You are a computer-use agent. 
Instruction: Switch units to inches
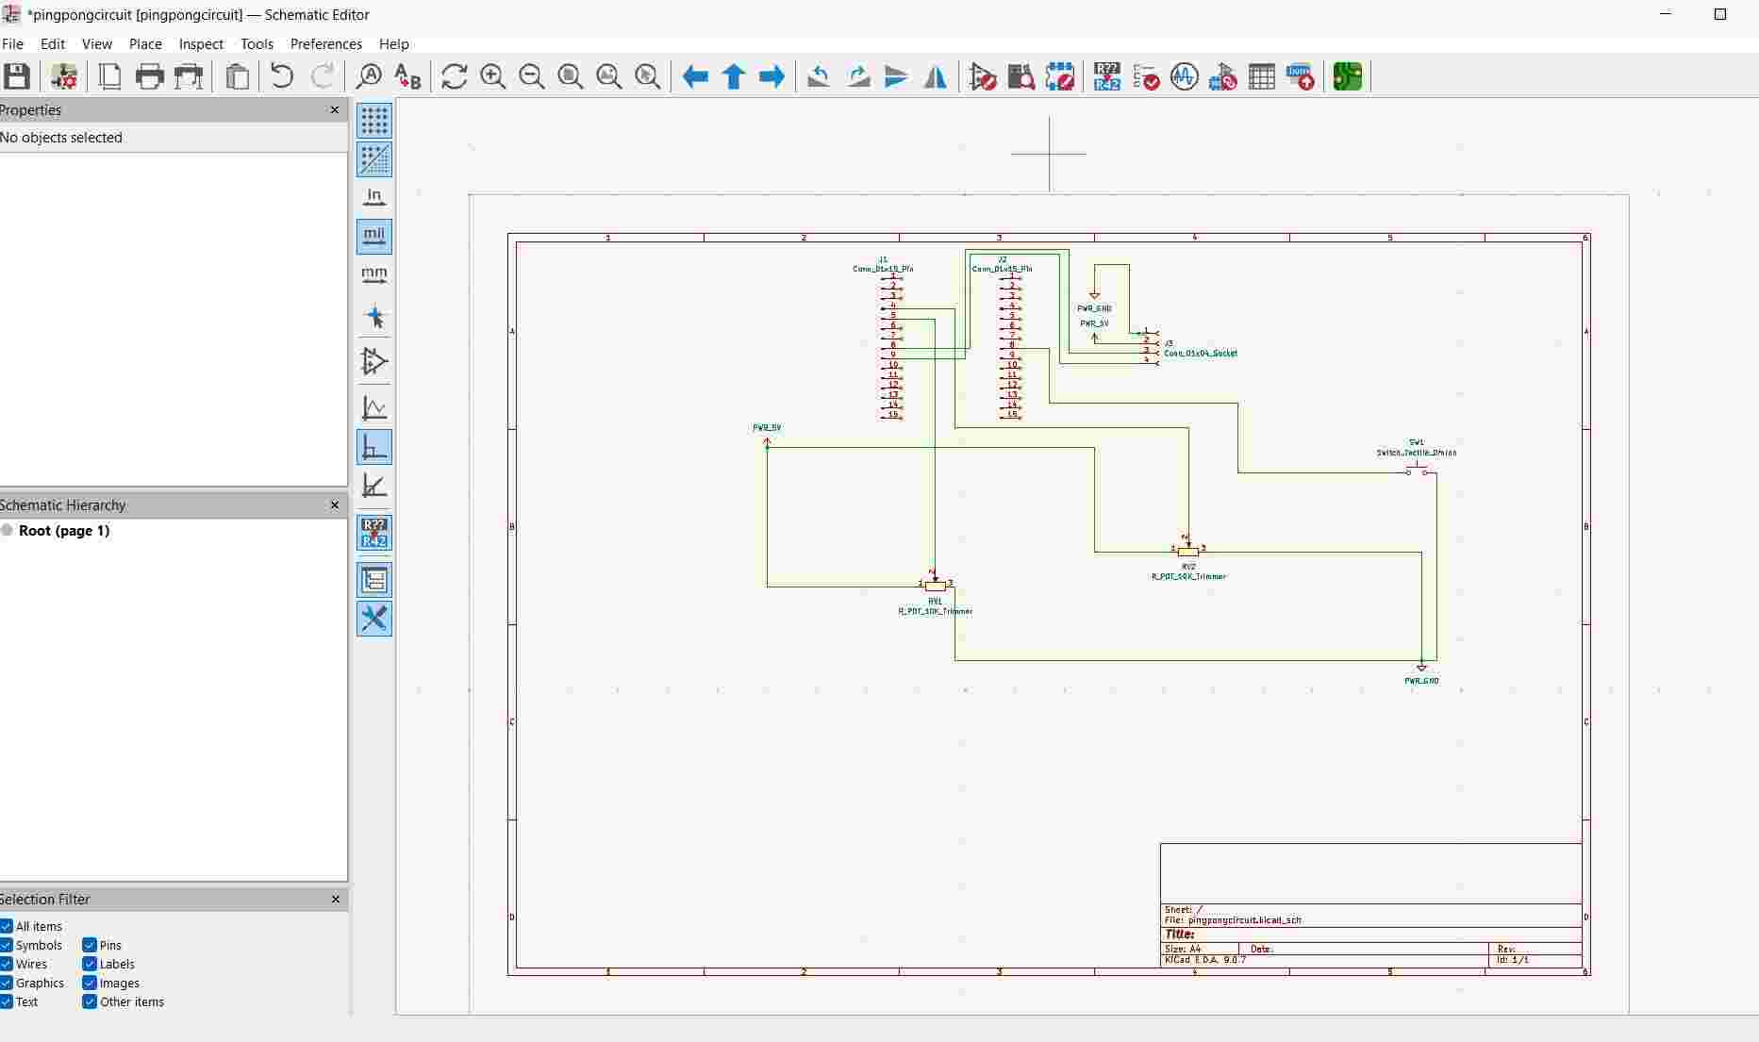(373, 196)
